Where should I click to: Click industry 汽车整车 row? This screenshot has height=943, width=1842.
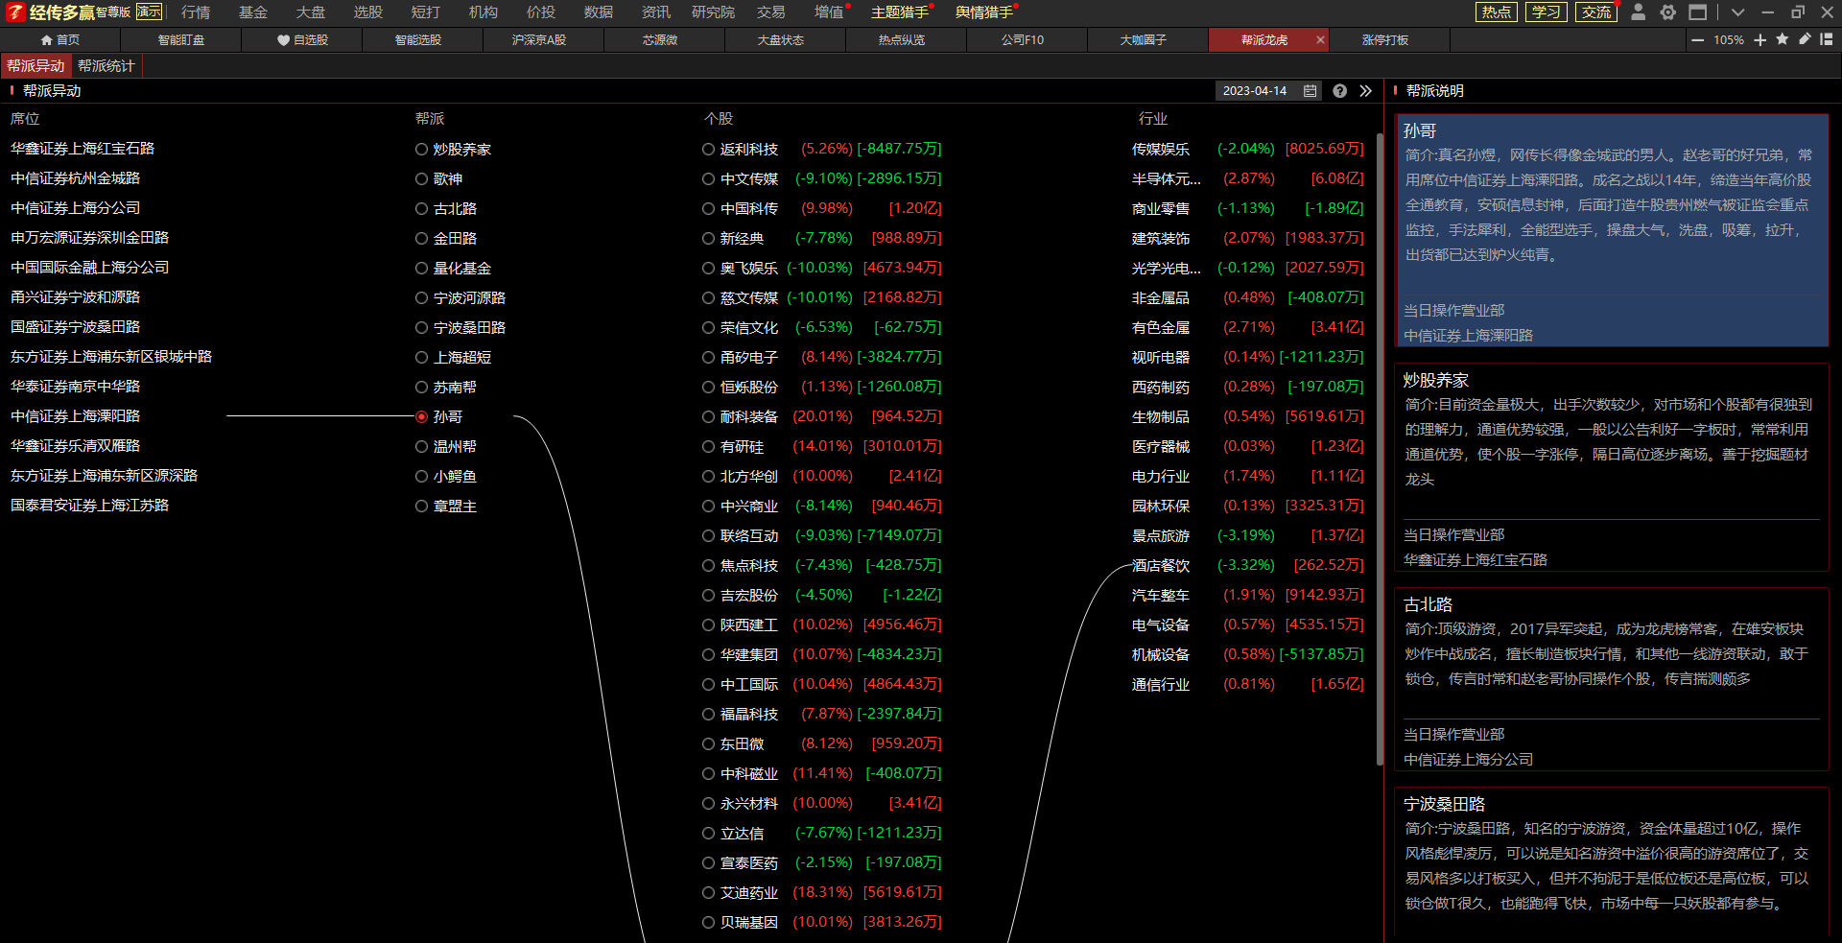[x=1247, y=595]
